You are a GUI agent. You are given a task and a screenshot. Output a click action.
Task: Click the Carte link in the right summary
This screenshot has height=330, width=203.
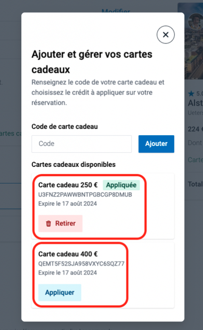click(x=195, y=160)
